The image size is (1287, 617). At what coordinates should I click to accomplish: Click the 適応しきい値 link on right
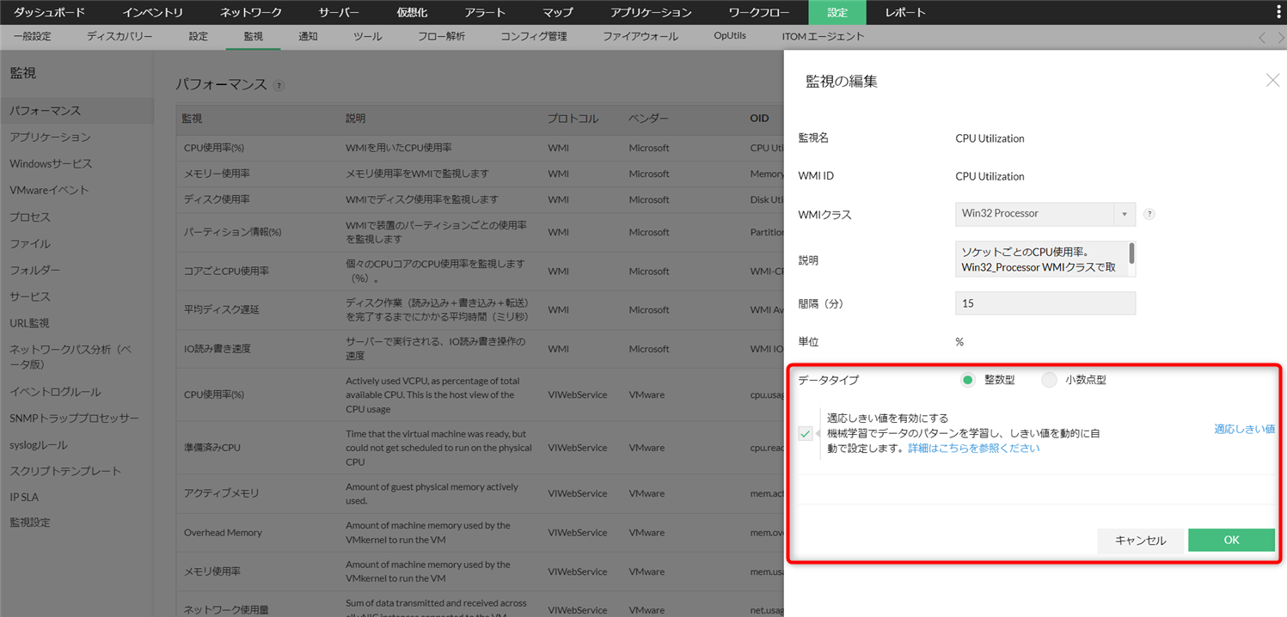tap(1244, 429)
